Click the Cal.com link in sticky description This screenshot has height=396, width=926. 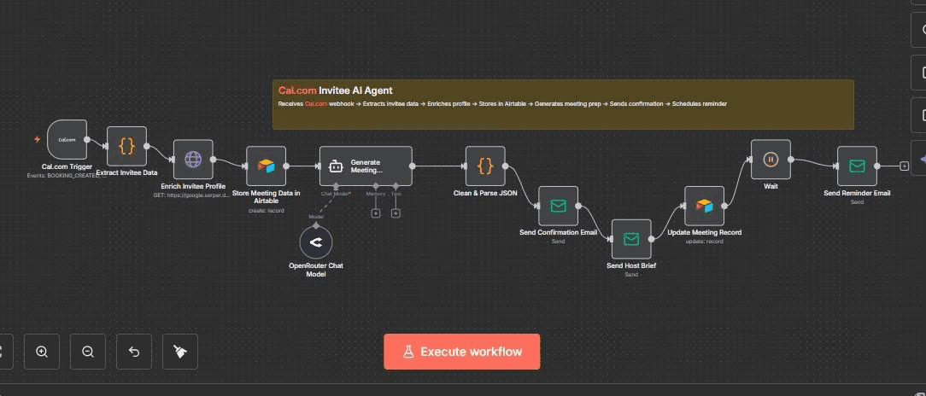point(316,104)
